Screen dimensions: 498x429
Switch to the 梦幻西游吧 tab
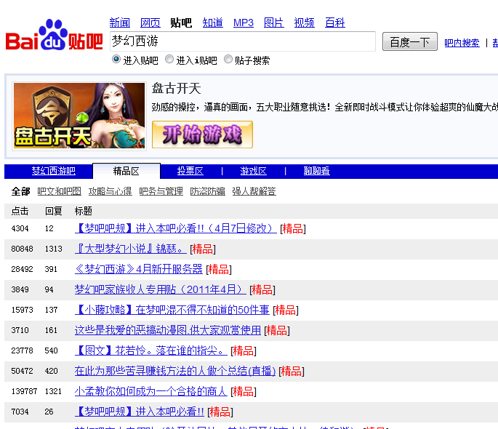tap(53, 171)
